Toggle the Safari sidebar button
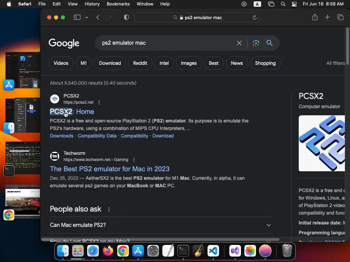The width and height of the screenshot is (350, 262). (77, 17)
